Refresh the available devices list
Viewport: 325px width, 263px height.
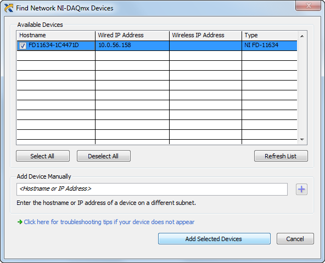[281, 156]
